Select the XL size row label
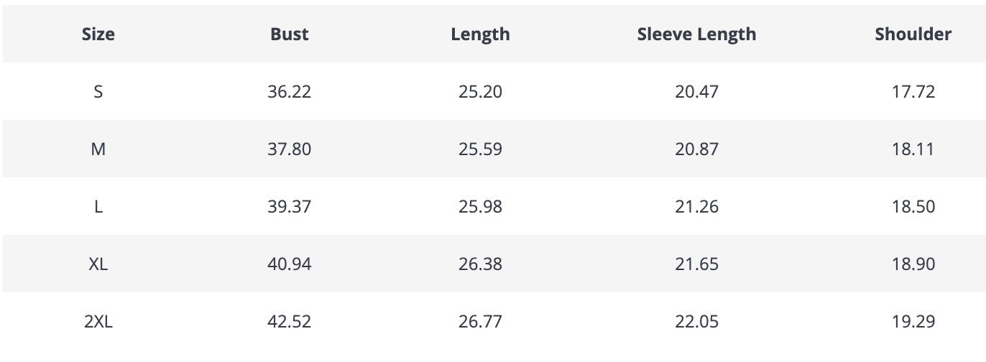The height and width of the screenshot is (362, 986). (x=98, y=264)
